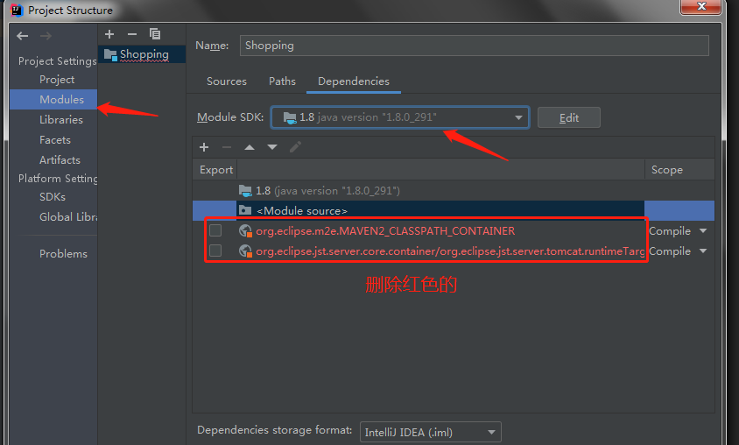Copy the selected module

click(155, 34)
